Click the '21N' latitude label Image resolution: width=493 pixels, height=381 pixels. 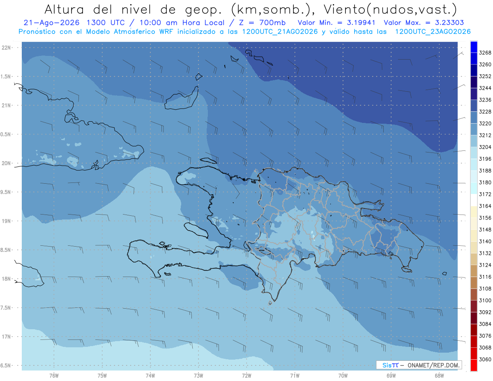point(7,105)
